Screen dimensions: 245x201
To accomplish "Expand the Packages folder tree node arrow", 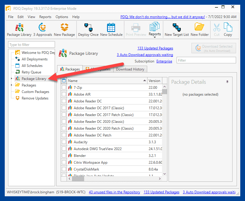I will [11, 85].
